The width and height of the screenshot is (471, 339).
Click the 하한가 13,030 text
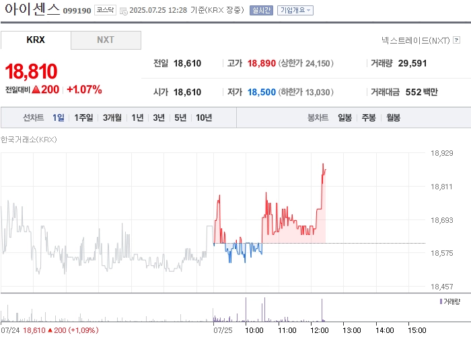pyautogui.click(x=305, y=92)
